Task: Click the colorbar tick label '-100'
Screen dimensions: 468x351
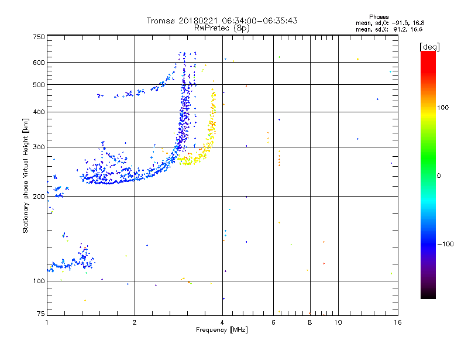Action: tap(445, 244)
